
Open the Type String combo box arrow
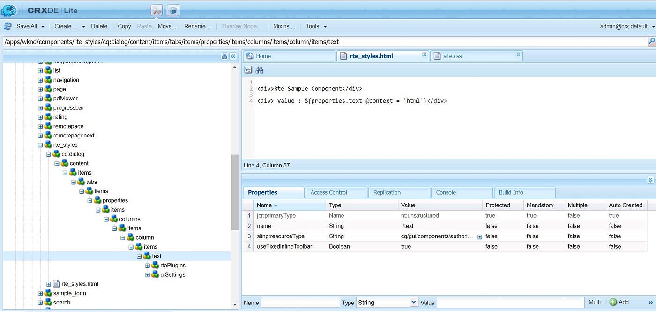(414, 303)
